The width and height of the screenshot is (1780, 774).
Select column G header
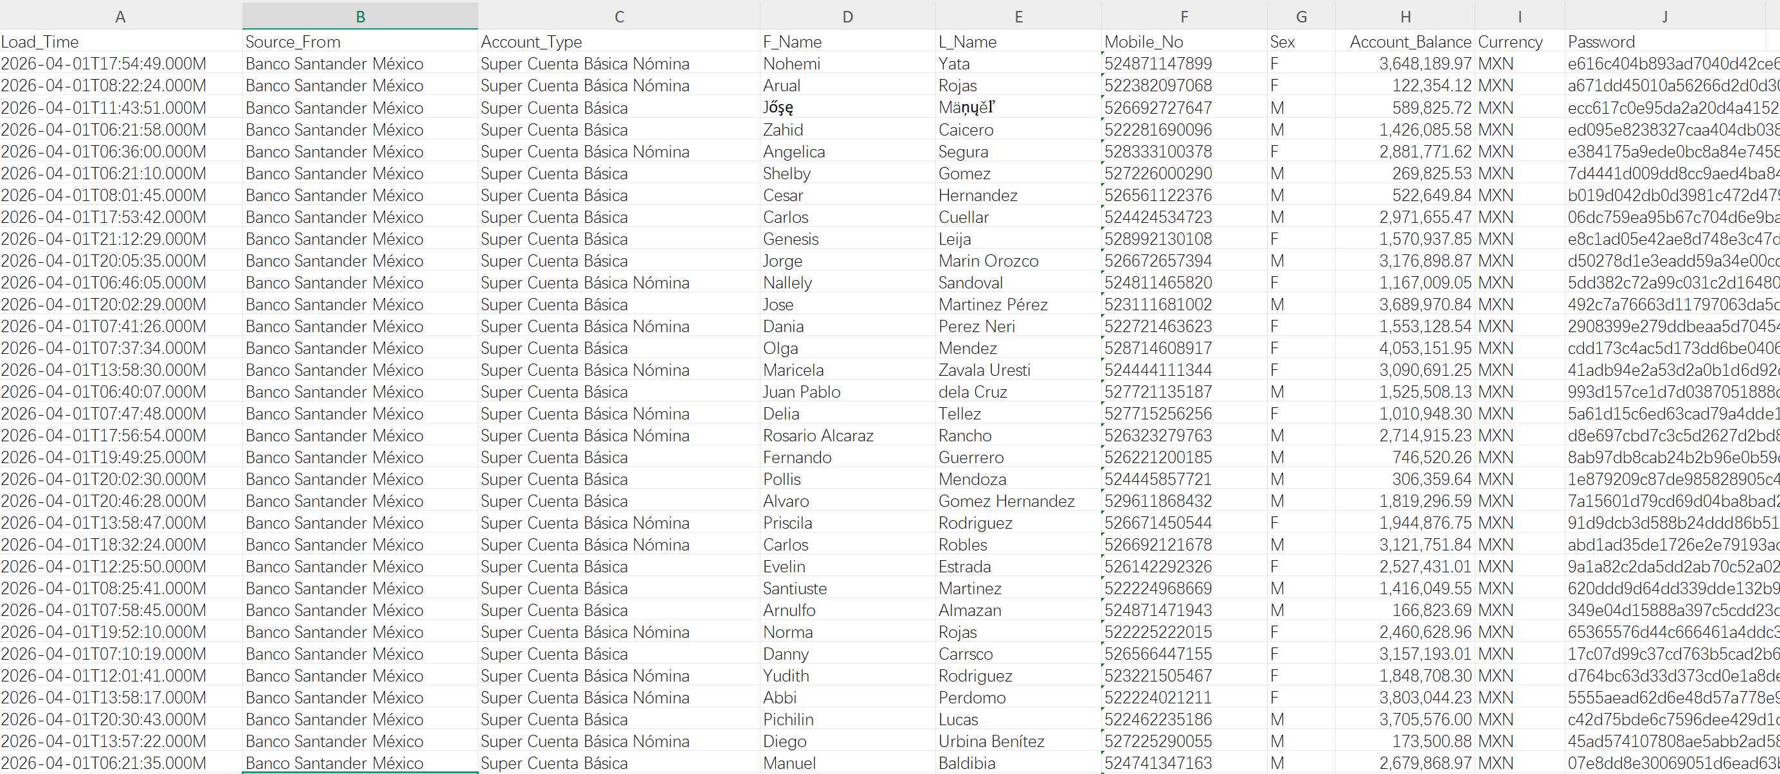point(1301,17)
